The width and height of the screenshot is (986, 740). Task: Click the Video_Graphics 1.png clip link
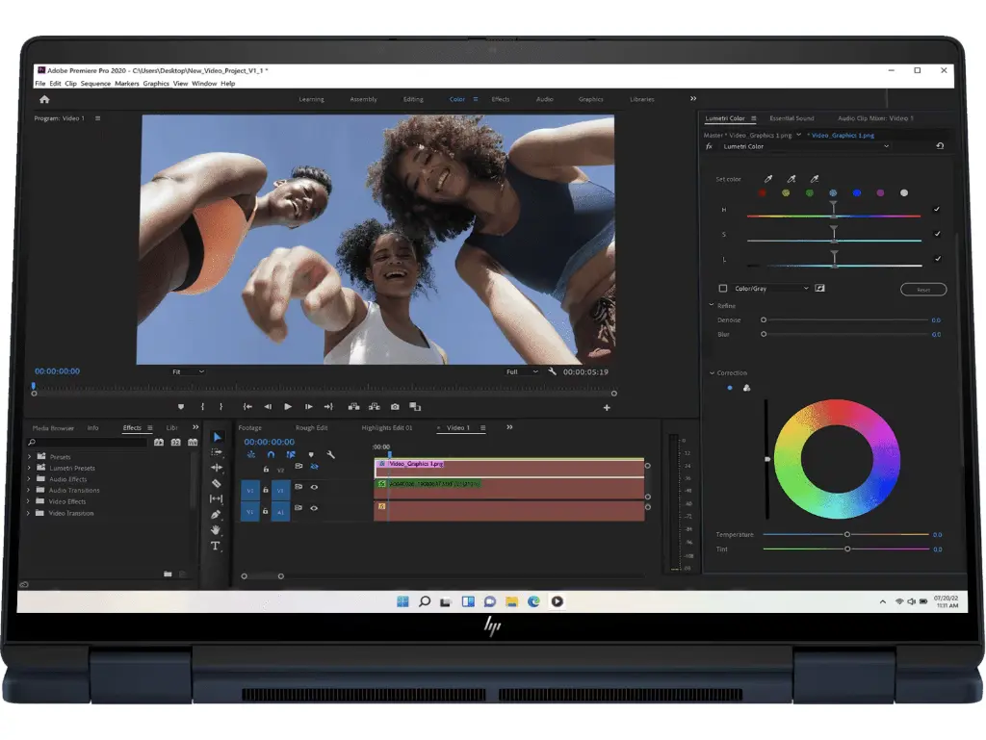pos(843,135)
